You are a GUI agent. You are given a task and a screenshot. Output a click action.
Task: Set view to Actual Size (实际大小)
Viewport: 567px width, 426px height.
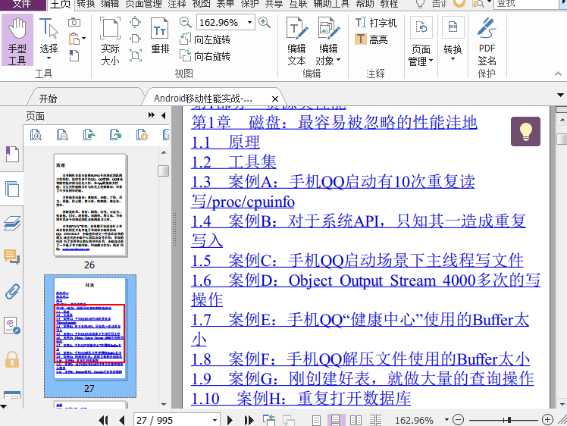click(110, 40)
